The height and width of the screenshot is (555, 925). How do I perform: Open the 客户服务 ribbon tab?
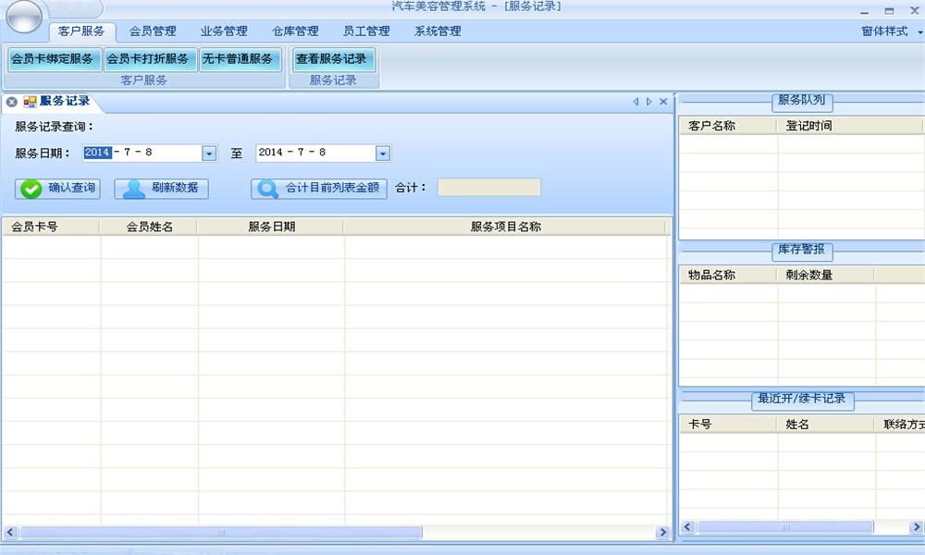click(81, 31)
